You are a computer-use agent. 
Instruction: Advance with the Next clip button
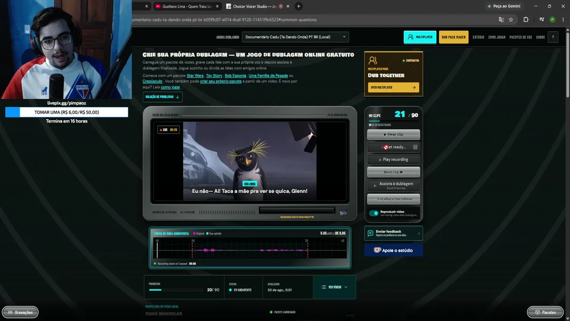[394, 172]
